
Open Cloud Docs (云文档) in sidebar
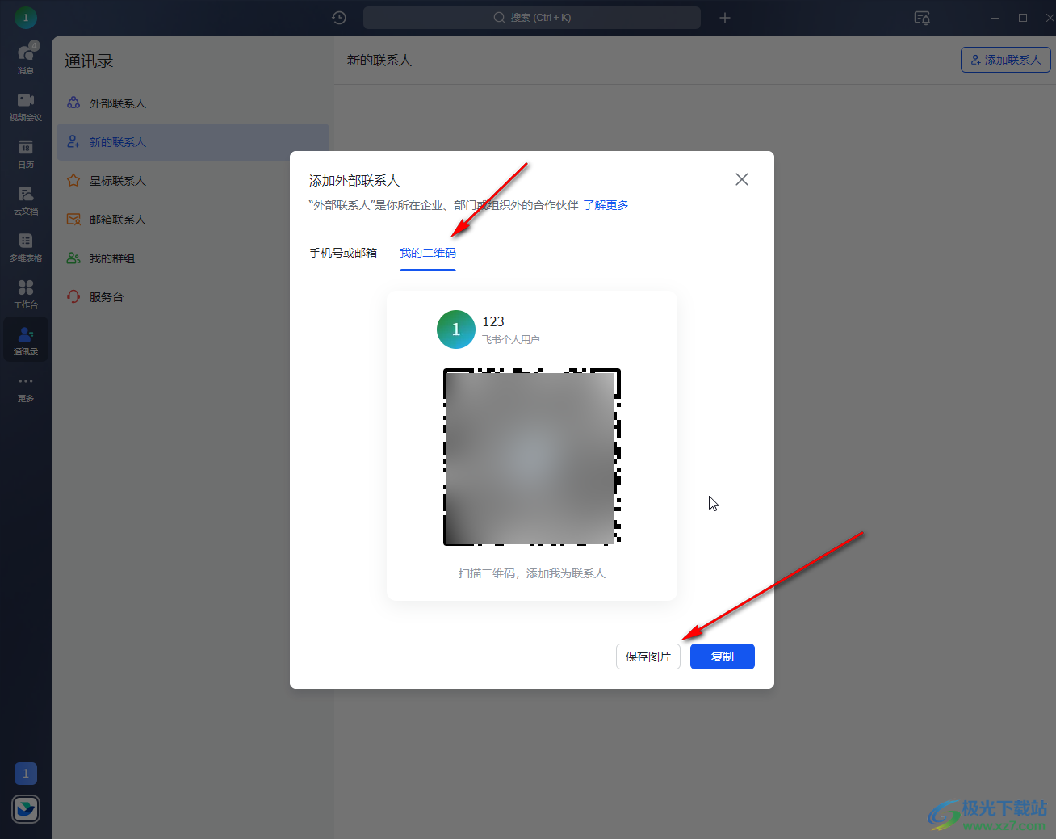pos(26,199)
